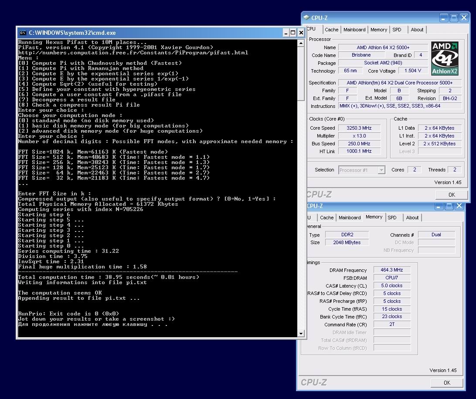Open the Mainboard tab in top CPU-Z window
The image size is (476, 399).
pyautogui.click(x=354, y=30)
